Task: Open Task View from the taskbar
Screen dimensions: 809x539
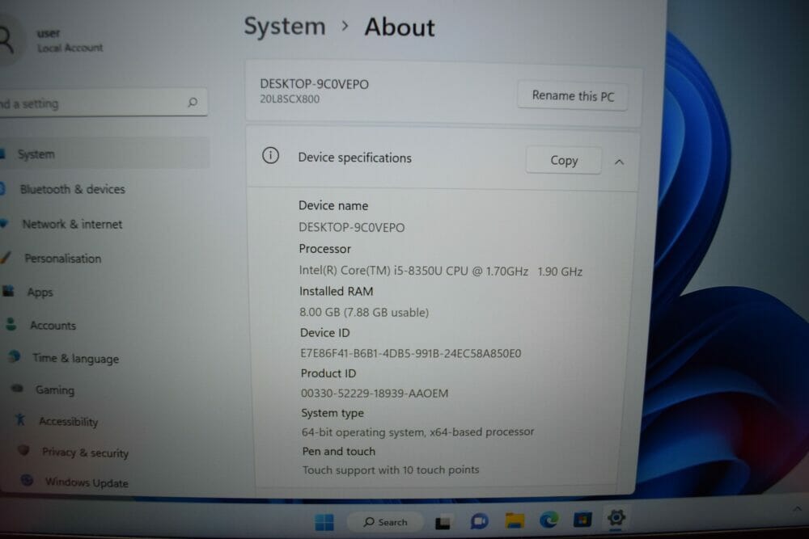Action: pyautogui.click(x=443, y=523)
